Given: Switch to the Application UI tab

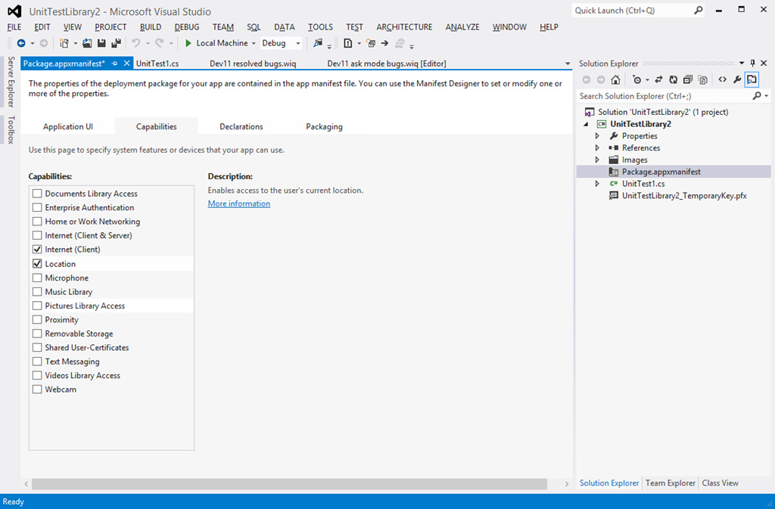Looking at the screenshot, I should (67, 126).
